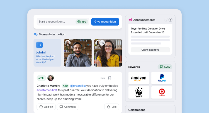Click the 150 points coin badge

coord(82,22)
